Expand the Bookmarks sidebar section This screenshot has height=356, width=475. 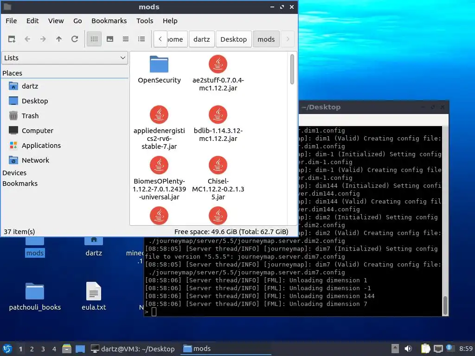20,184
